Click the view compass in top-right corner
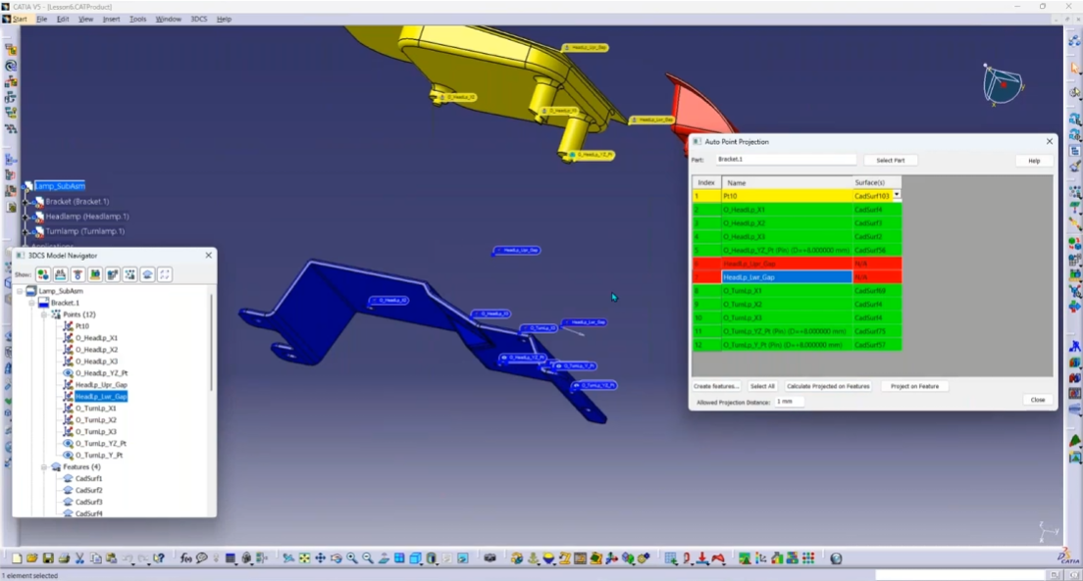The width and height of the screenshot is (1083, 581). tap(1003, 84)
